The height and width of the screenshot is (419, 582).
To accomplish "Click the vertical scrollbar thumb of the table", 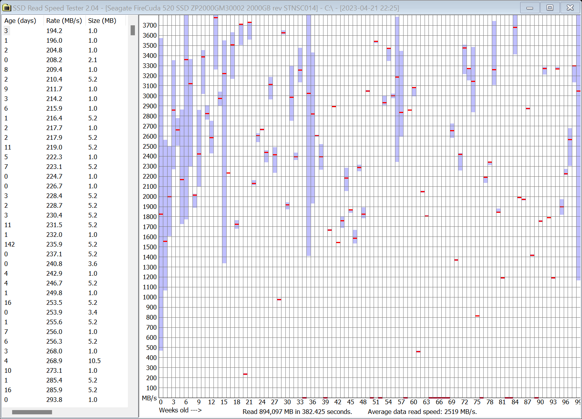I will coord(133,31).
